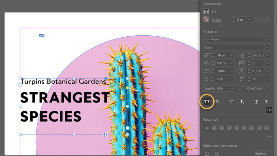Toggle the Small Caps text style
Screen dimensions: 277x156
click(x=218, y=102)
